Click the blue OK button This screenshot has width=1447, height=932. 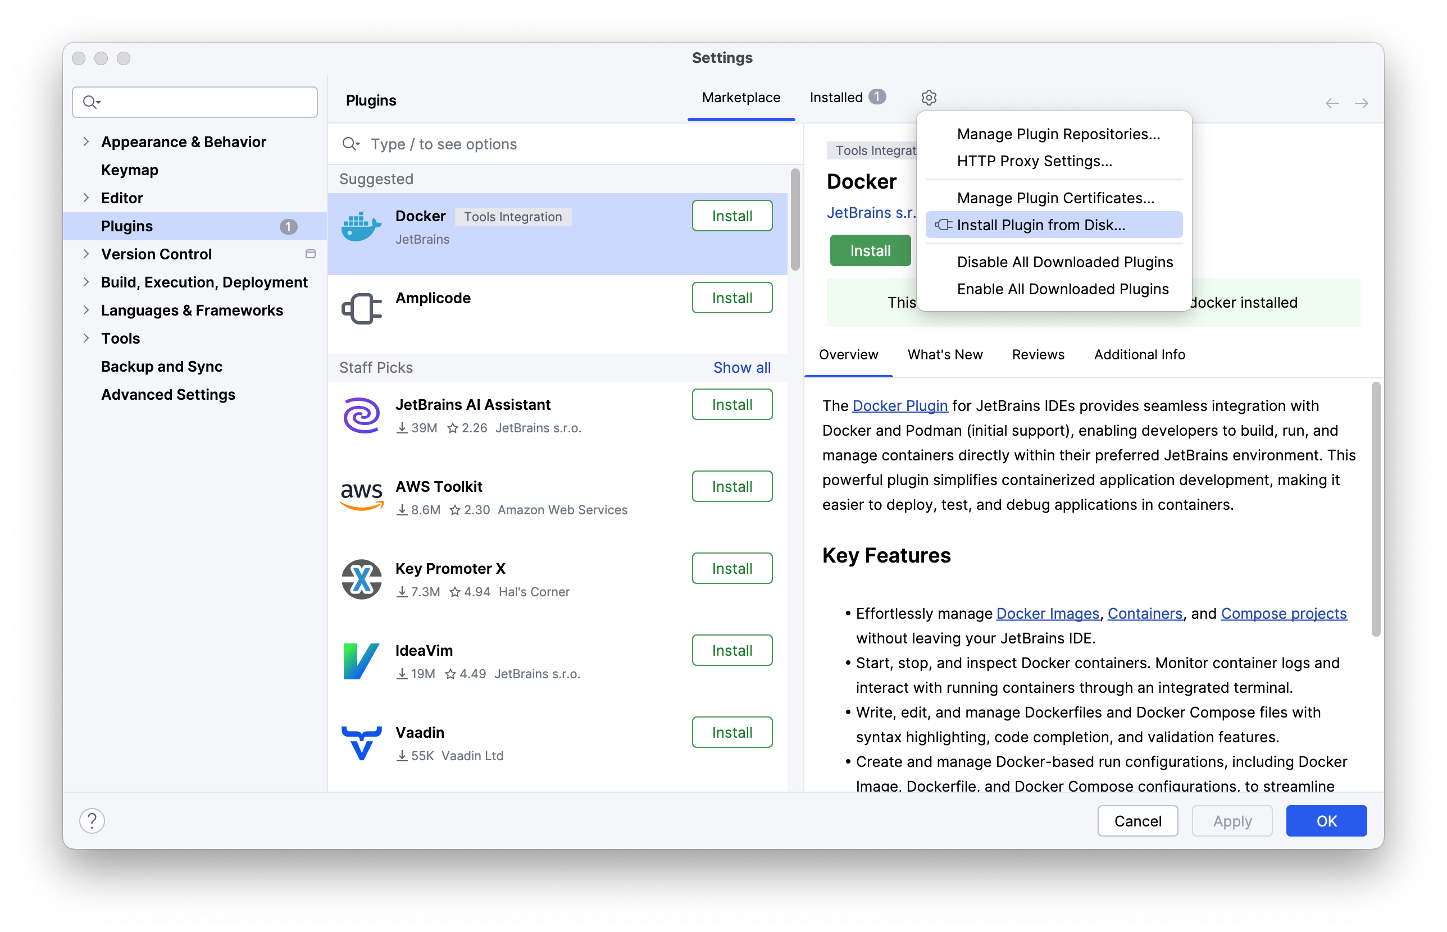click(x=1326, y=821)
